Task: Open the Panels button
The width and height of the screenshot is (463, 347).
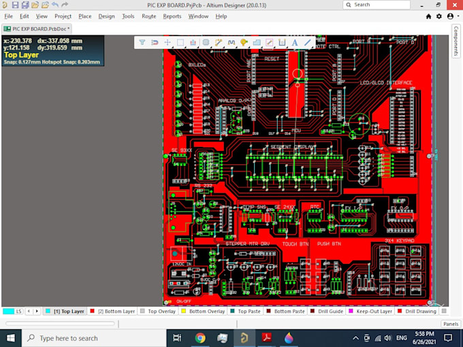Action: coord(451,324)
